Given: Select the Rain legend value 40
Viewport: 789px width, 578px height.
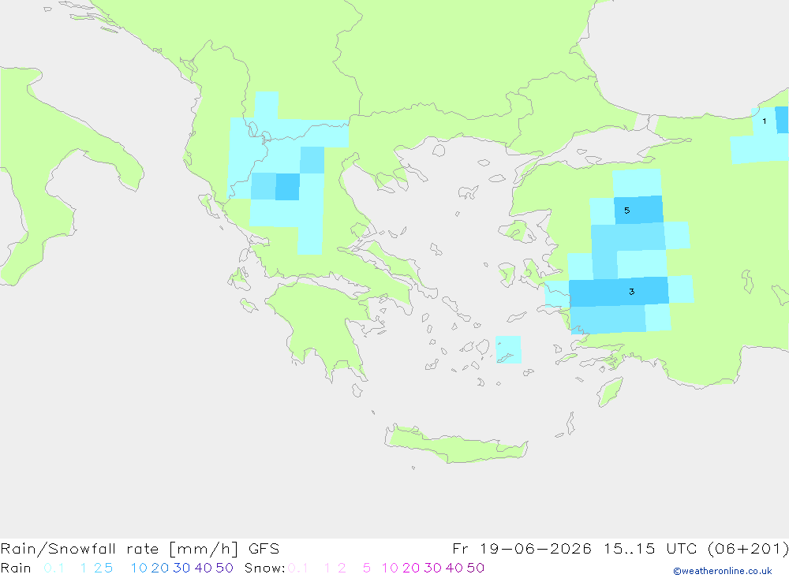Looking at the screenshot, I should 204,568.
